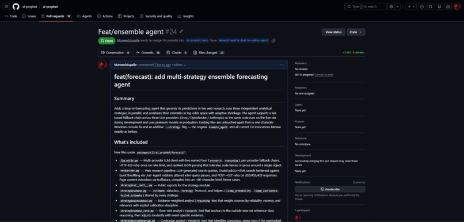The width and height of the screenshot is (464, 222).
Task: Click the strategies/evidence.py code label
Action: [136, 201]
